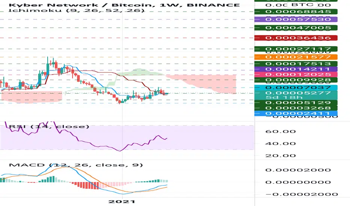The width and height of the screenshot is (350, 206).
Task: Click the orange 0.00021577 price label
Action: [296, 57]
